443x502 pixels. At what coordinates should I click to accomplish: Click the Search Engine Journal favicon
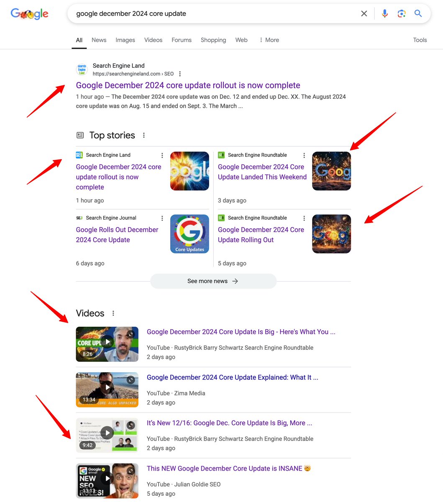point(79,218)
